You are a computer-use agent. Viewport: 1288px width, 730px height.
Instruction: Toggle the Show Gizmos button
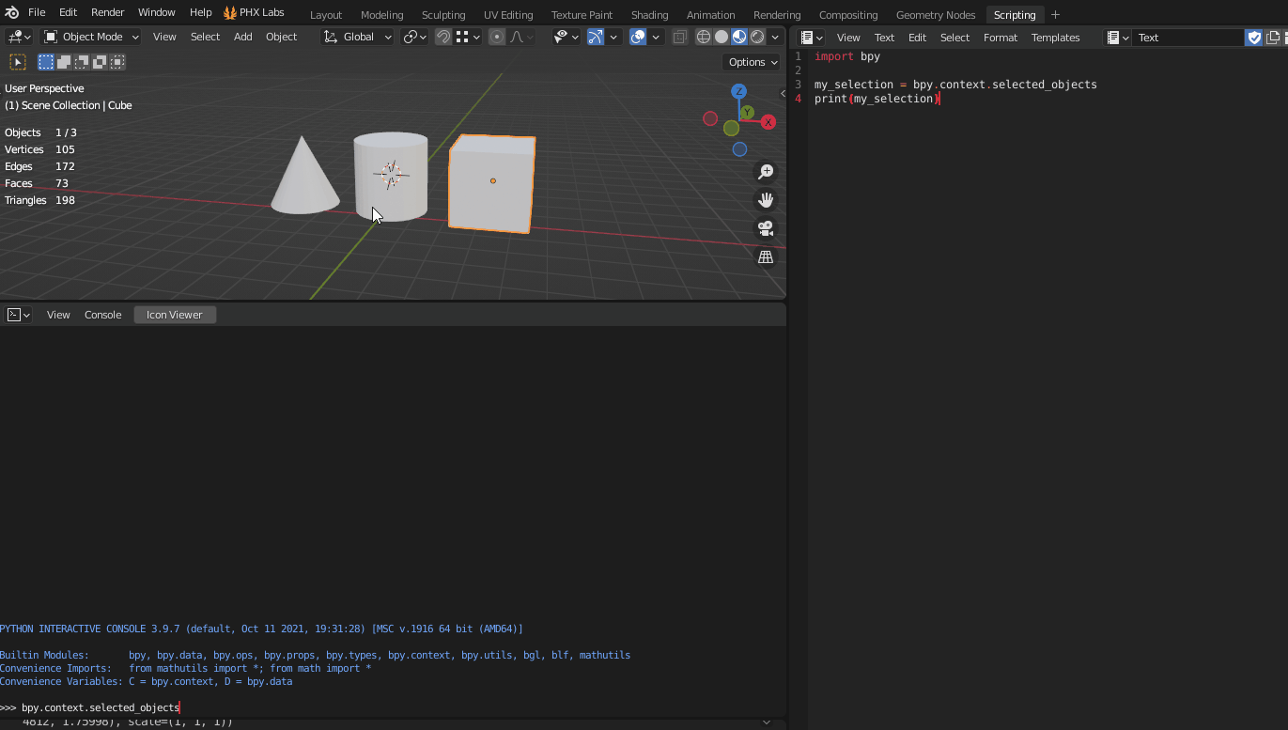tap(595, 37)
